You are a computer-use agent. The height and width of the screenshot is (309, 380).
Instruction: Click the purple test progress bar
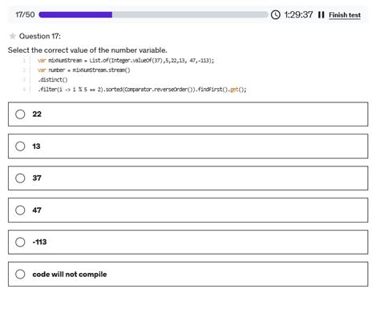coord(75,14)
